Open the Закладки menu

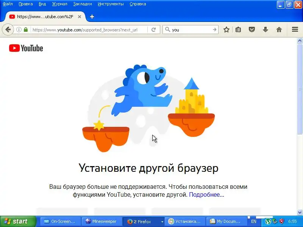[x=83, y=4]
